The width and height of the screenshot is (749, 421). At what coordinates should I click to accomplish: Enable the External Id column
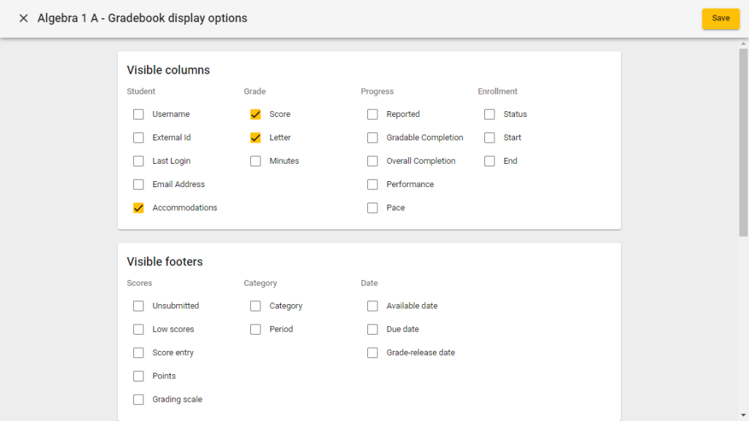(138, 137)
